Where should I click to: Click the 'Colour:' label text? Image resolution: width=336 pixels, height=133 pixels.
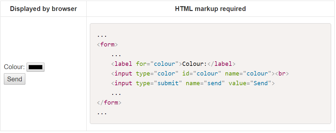[15, 67]
